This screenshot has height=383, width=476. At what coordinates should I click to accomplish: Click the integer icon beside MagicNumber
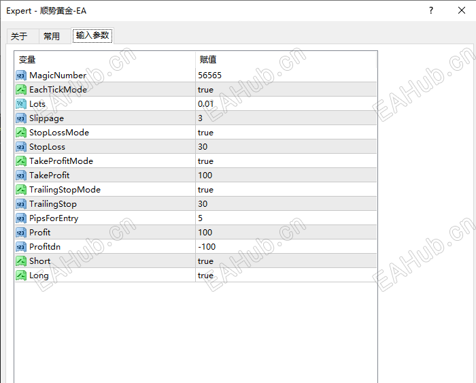pos(21,76)
